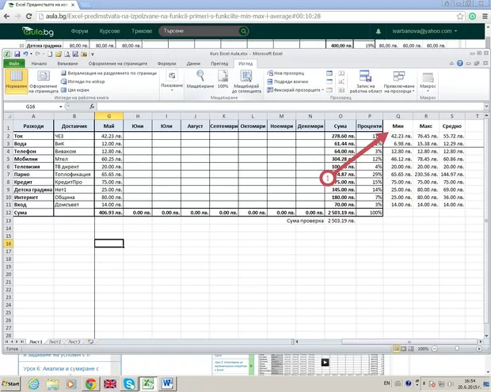Set zoom with the 100% icon
This screenshot has height=392, width=491.
[223, 79]
